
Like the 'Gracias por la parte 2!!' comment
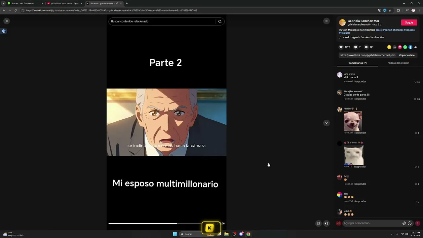(x=415, y=99)
